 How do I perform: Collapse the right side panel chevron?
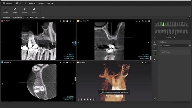[x=154, y=98]
